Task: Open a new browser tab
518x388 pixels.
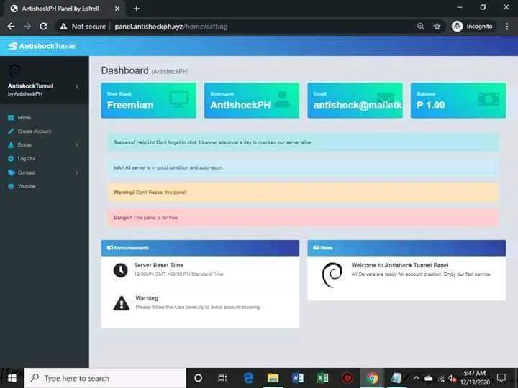Action: coord(137,9)
